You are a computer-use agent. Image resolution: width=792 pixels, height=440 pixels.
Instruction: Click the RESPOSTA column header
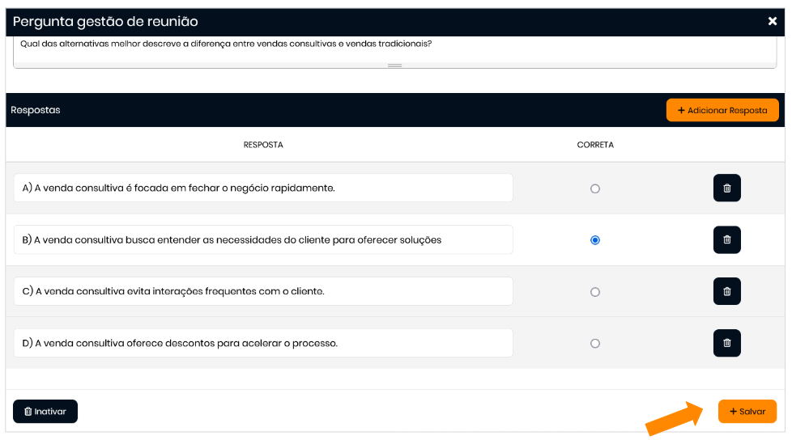pyautogui.click(x=263, y=145)
